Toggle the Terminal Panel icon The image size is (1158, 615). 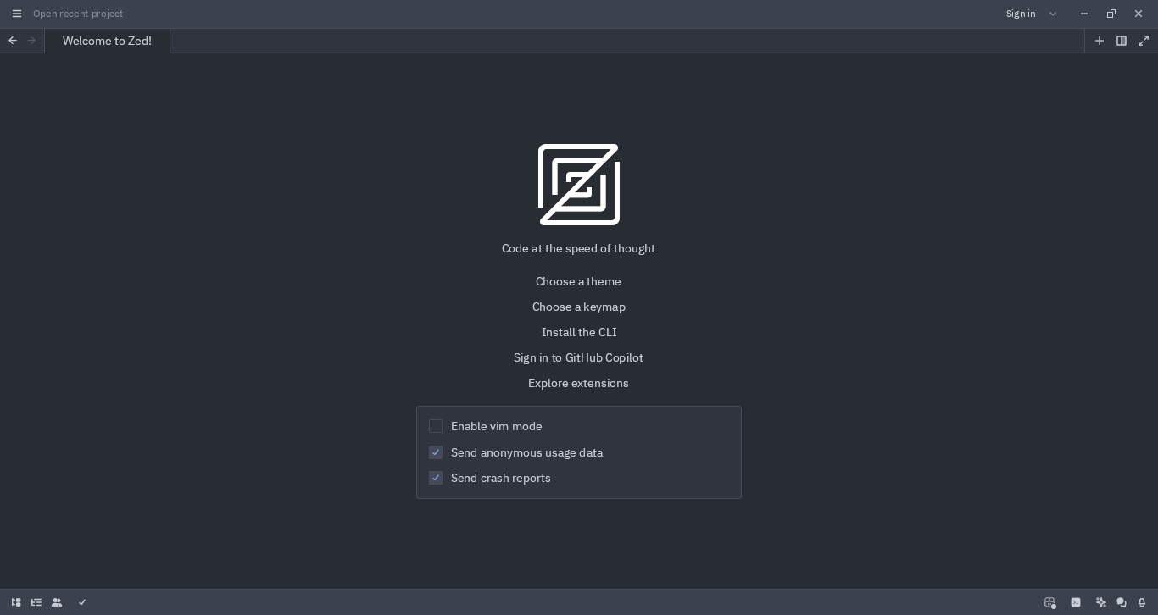pyautogui.click(x=1076, y=602)
